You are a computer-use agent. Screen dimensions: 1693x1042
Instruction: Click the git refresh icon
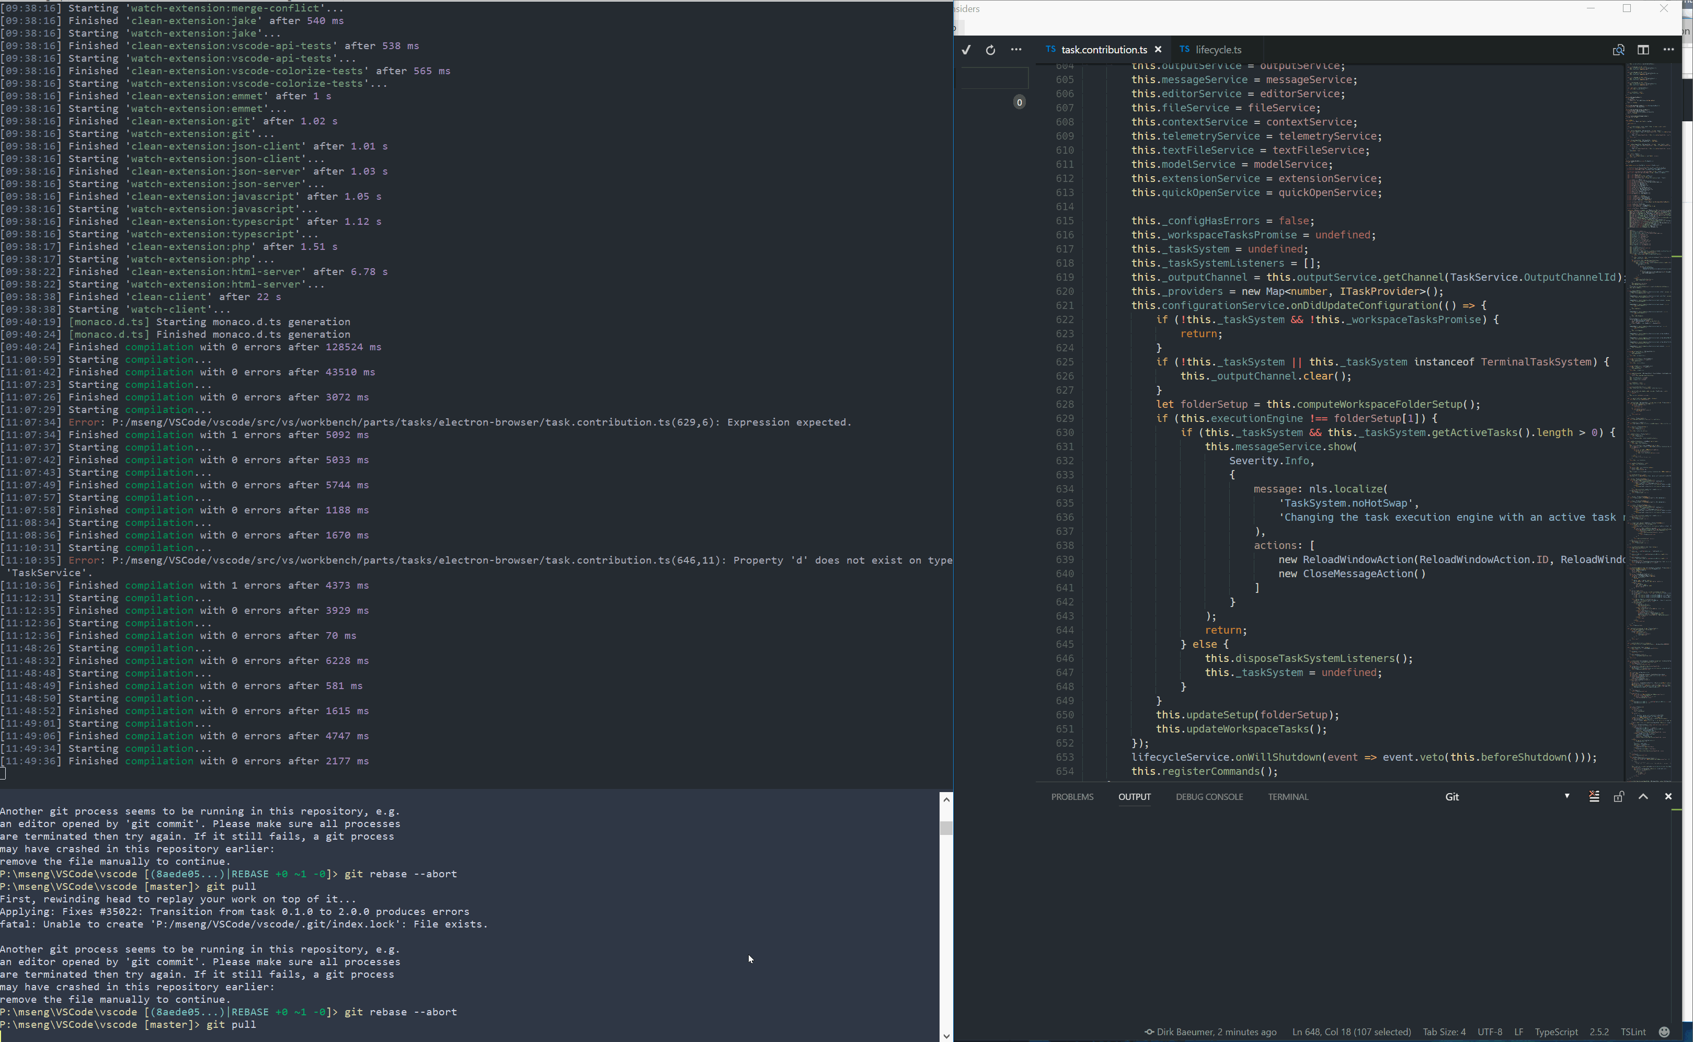pyautogui.click(x=990, y=50)
